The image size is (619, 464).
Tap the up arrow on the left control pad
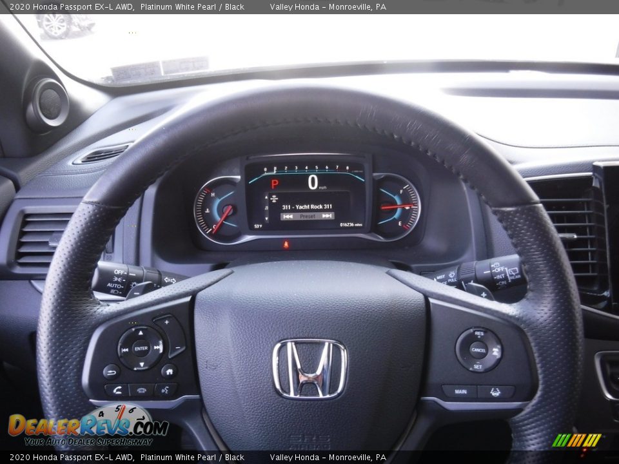point(141,333)
